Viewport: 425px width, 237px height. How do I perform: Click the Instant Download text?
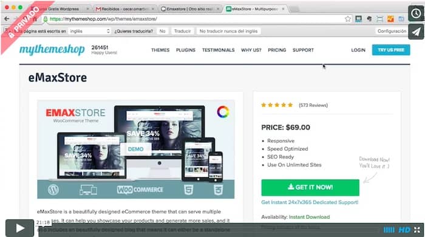pyautogui.click(x=309, y=217)
